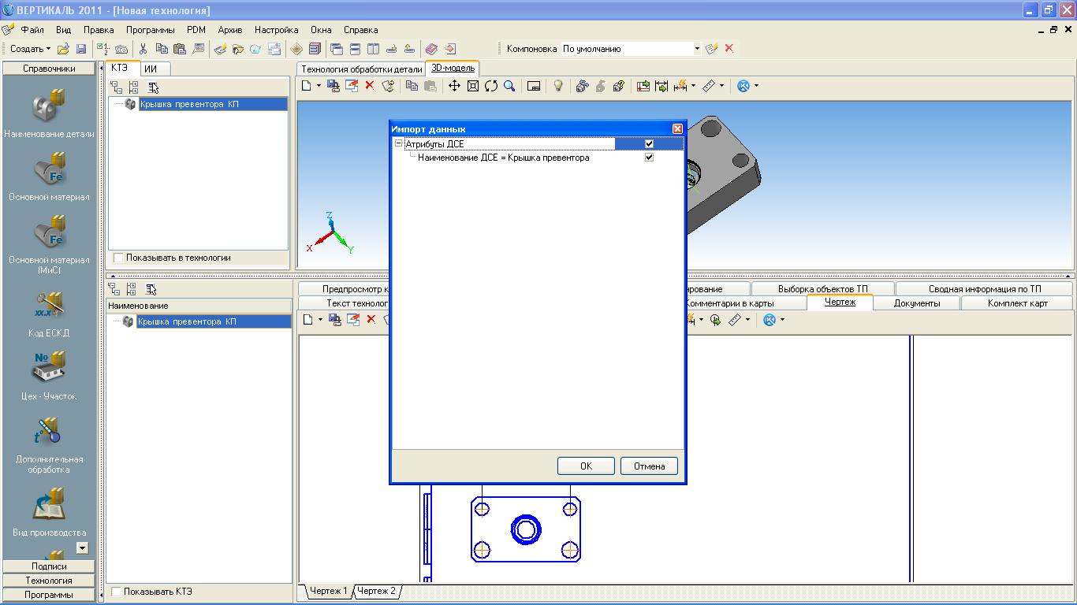Toggle Атрибуты ДСЕ checkbox in import dialog
The image size is (1077, 605).
tap(649, 144)
